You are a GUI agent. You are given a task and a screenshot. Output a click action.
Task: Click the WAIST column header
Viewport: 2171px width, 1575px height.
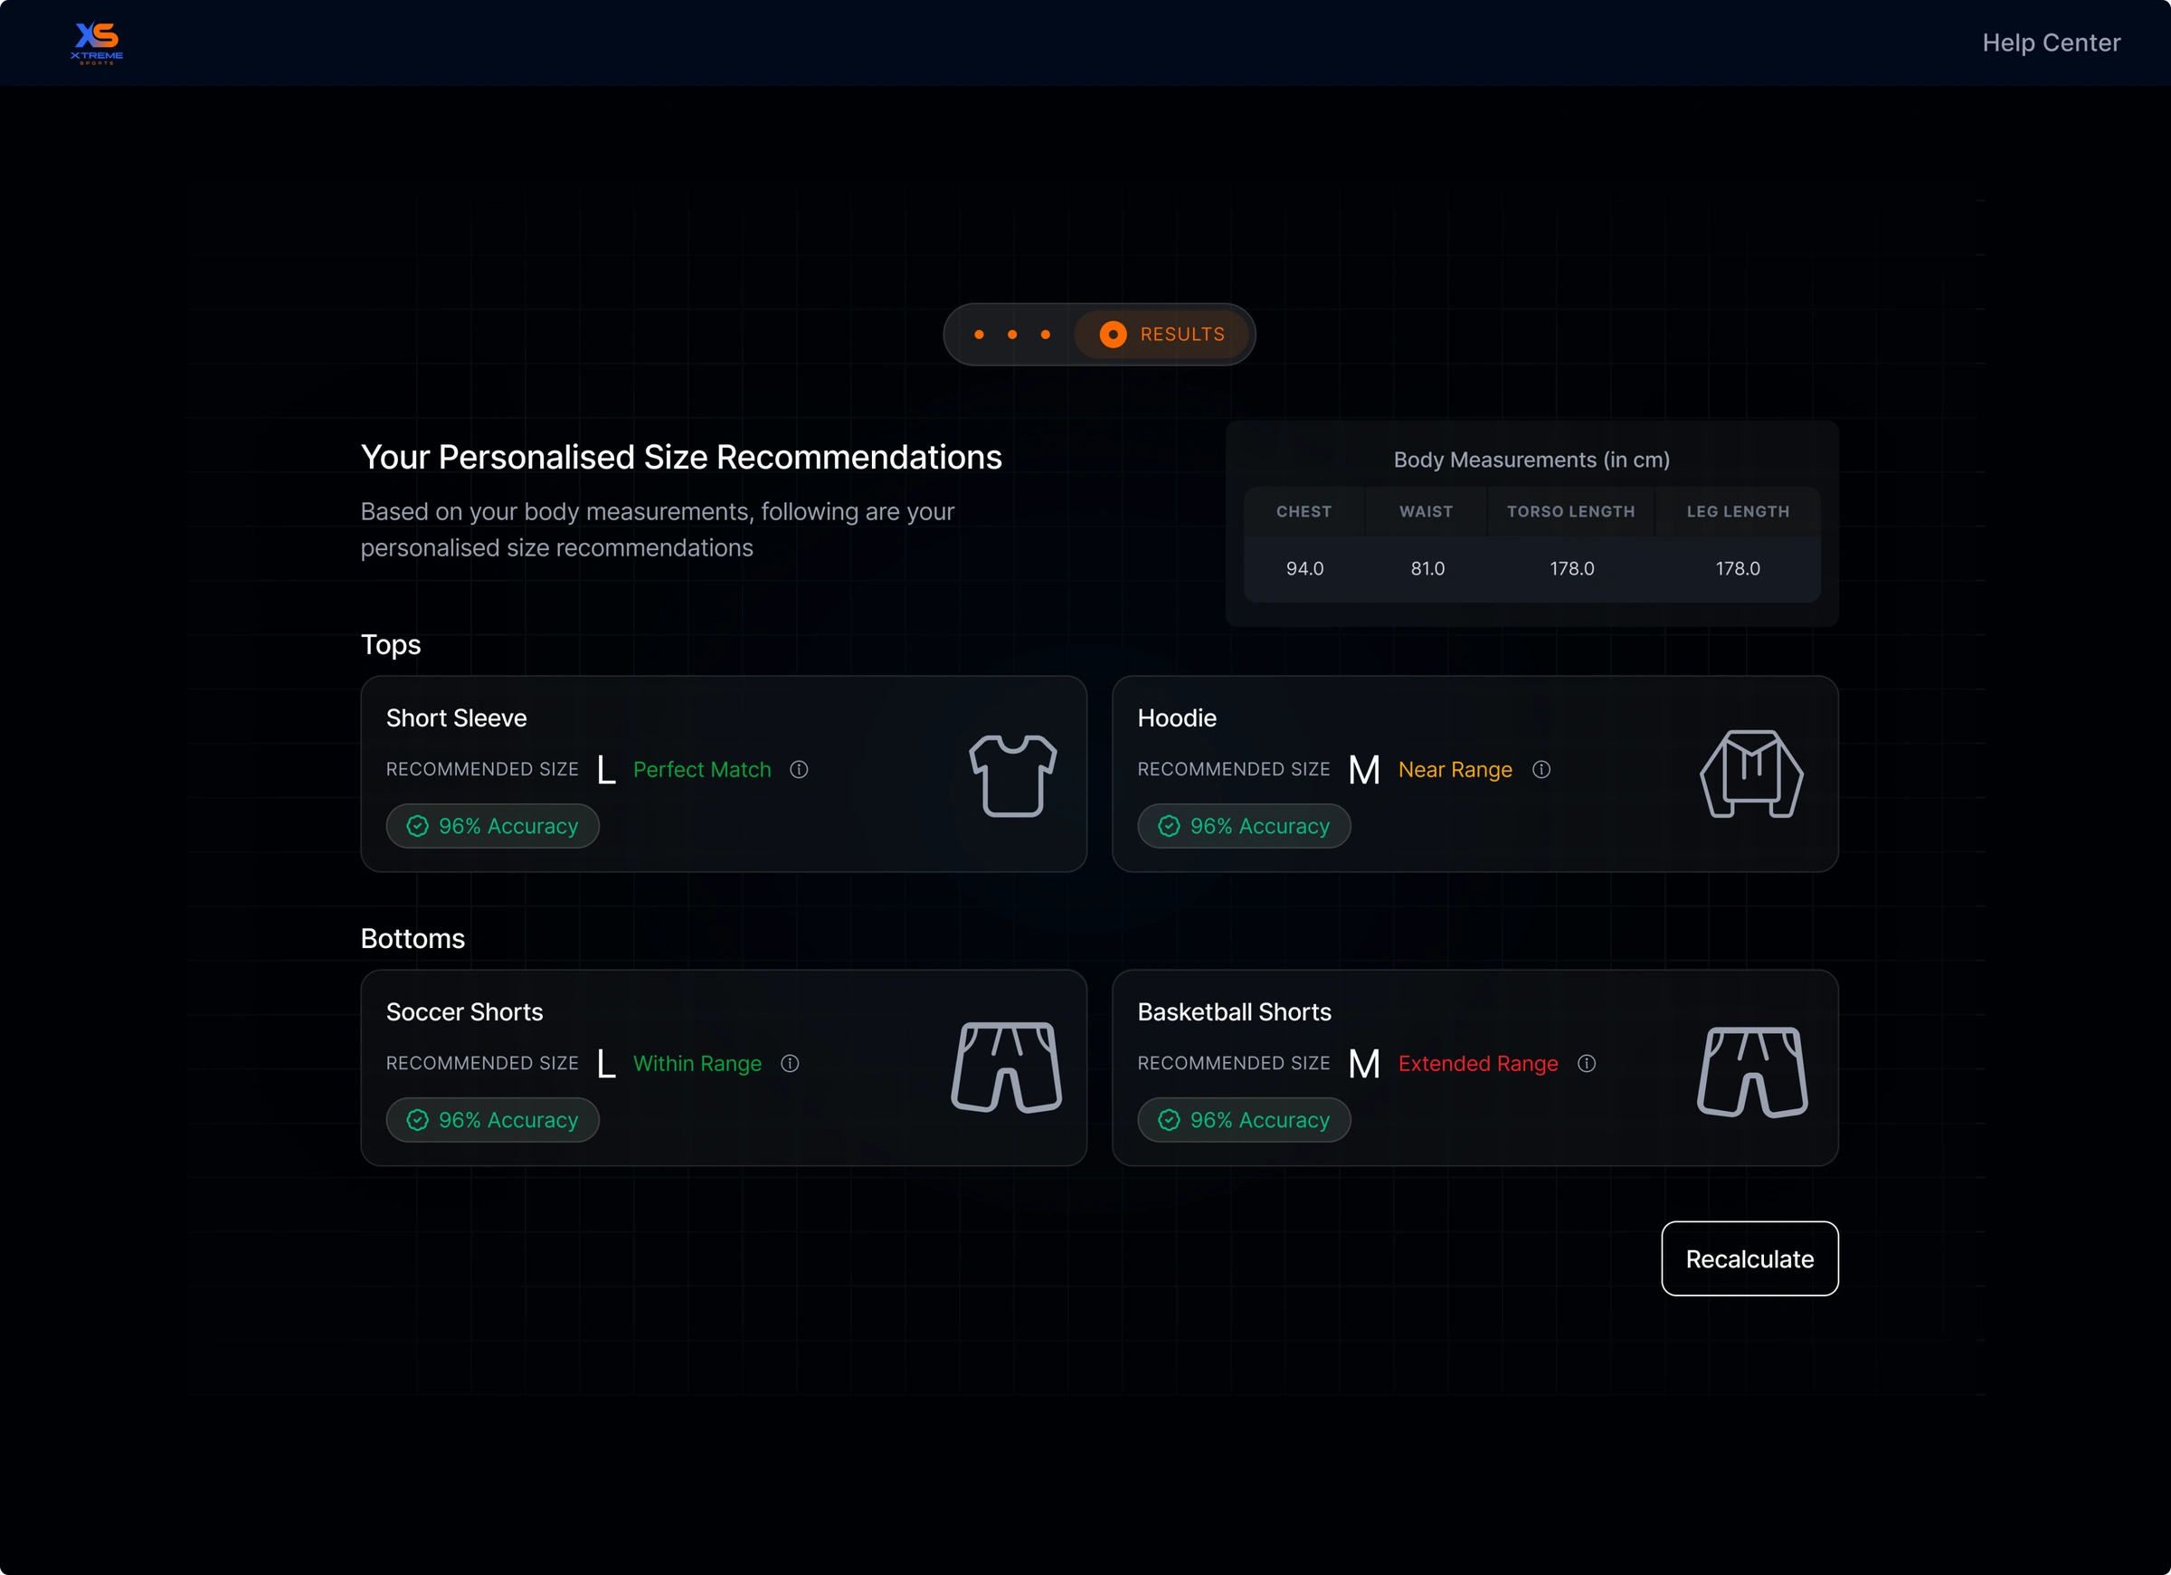(1427, 511)
